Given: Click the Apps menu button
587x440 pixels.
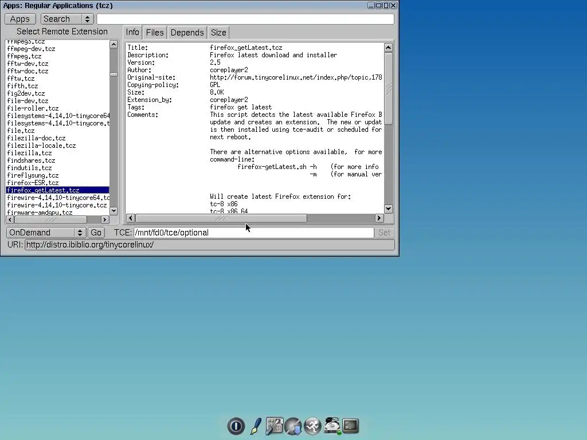Looking at the screenshot, I should point(20,19).
